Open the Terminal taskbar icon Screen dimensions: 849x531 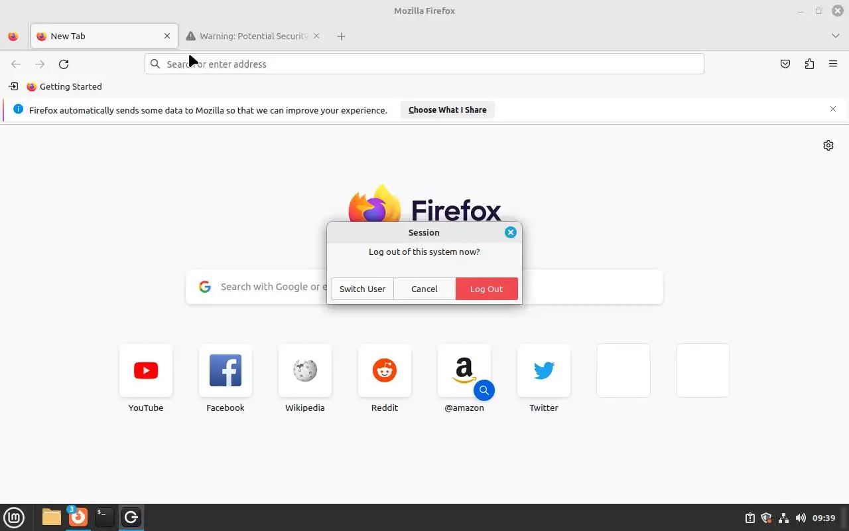click(x=104, y=518)
